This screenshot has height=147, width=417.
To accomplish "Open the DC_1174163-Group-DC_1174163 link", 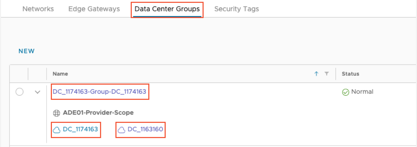I will point(99,92).
